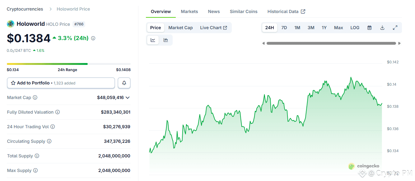Open the calendar date range picker

coord(370,28)
